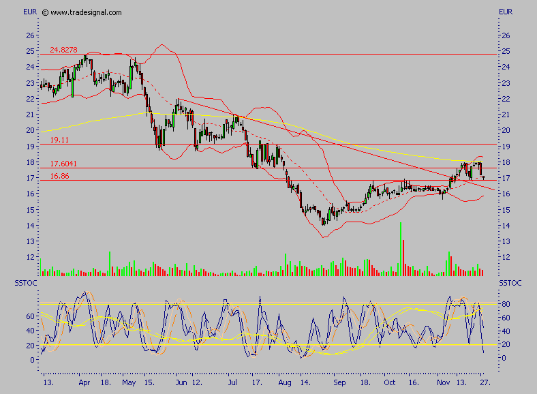Click the 16.86 support level label

[59, 176]
